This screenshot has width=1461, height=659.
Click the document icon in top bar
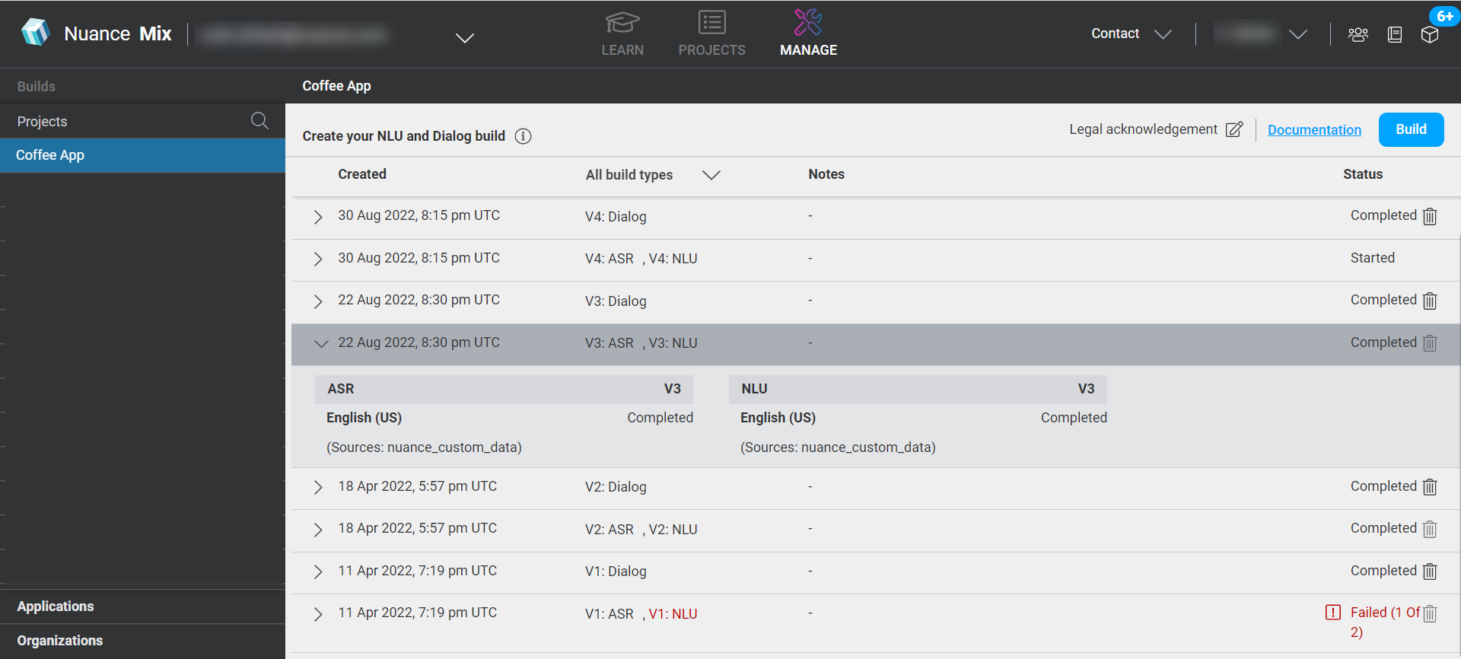click(1394, 34)
